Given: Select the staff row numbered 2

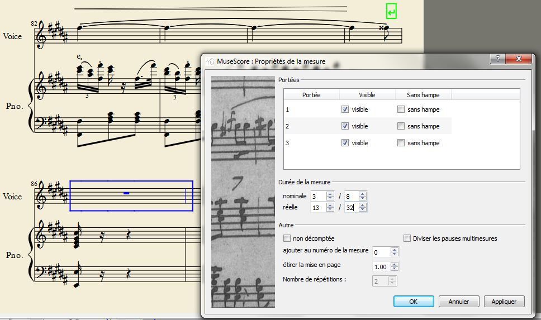Looking at the screenshot, I should click(x=368, y=126).
